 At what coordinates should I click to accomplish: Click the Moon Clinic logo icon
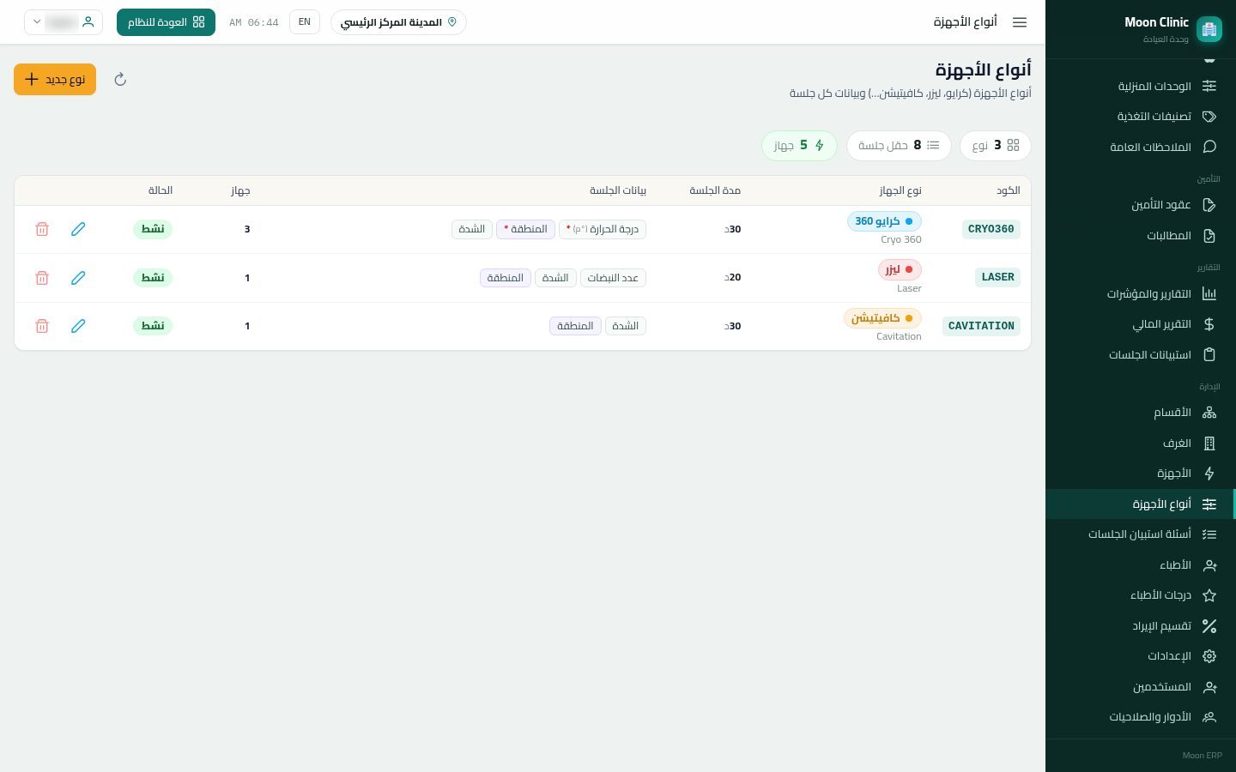[1209, 29]
